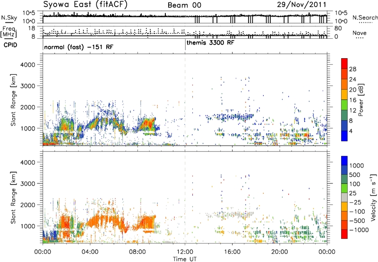The image size is (378, 262).
Task: Click the left '10^5' noise axis tick
Action: pyautogui.click(x=29, y=13)
